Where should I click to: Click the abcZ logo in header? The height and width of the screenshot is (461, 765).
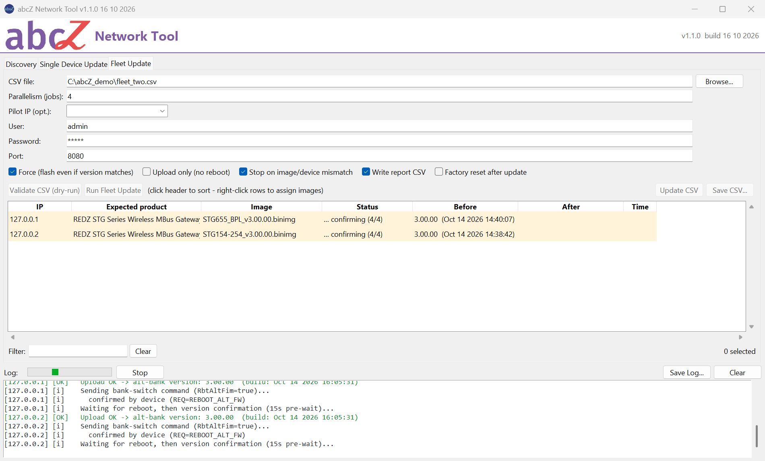click(48, 35)
